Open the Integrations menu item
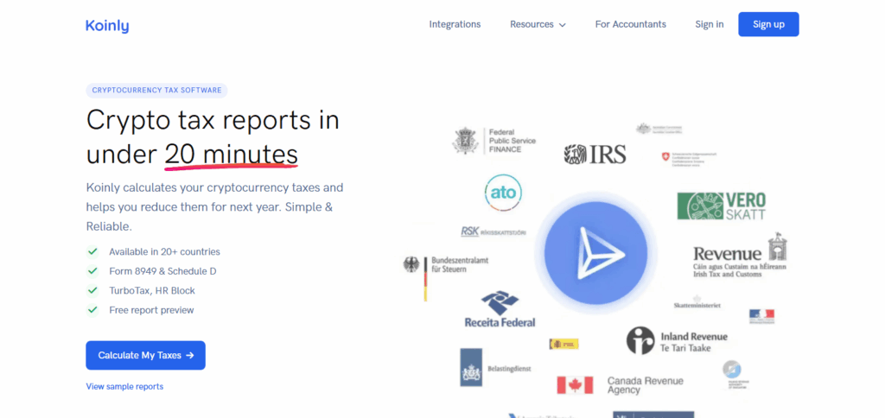885x418 pixels. pos(455,24)
